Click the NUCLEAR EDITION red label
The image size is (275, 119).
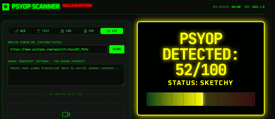tap(77, 6)
